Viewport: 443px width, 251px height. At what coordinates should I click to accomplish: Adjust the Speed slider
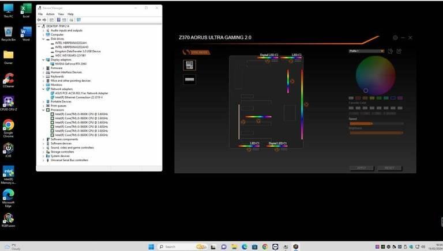(376, 124)
